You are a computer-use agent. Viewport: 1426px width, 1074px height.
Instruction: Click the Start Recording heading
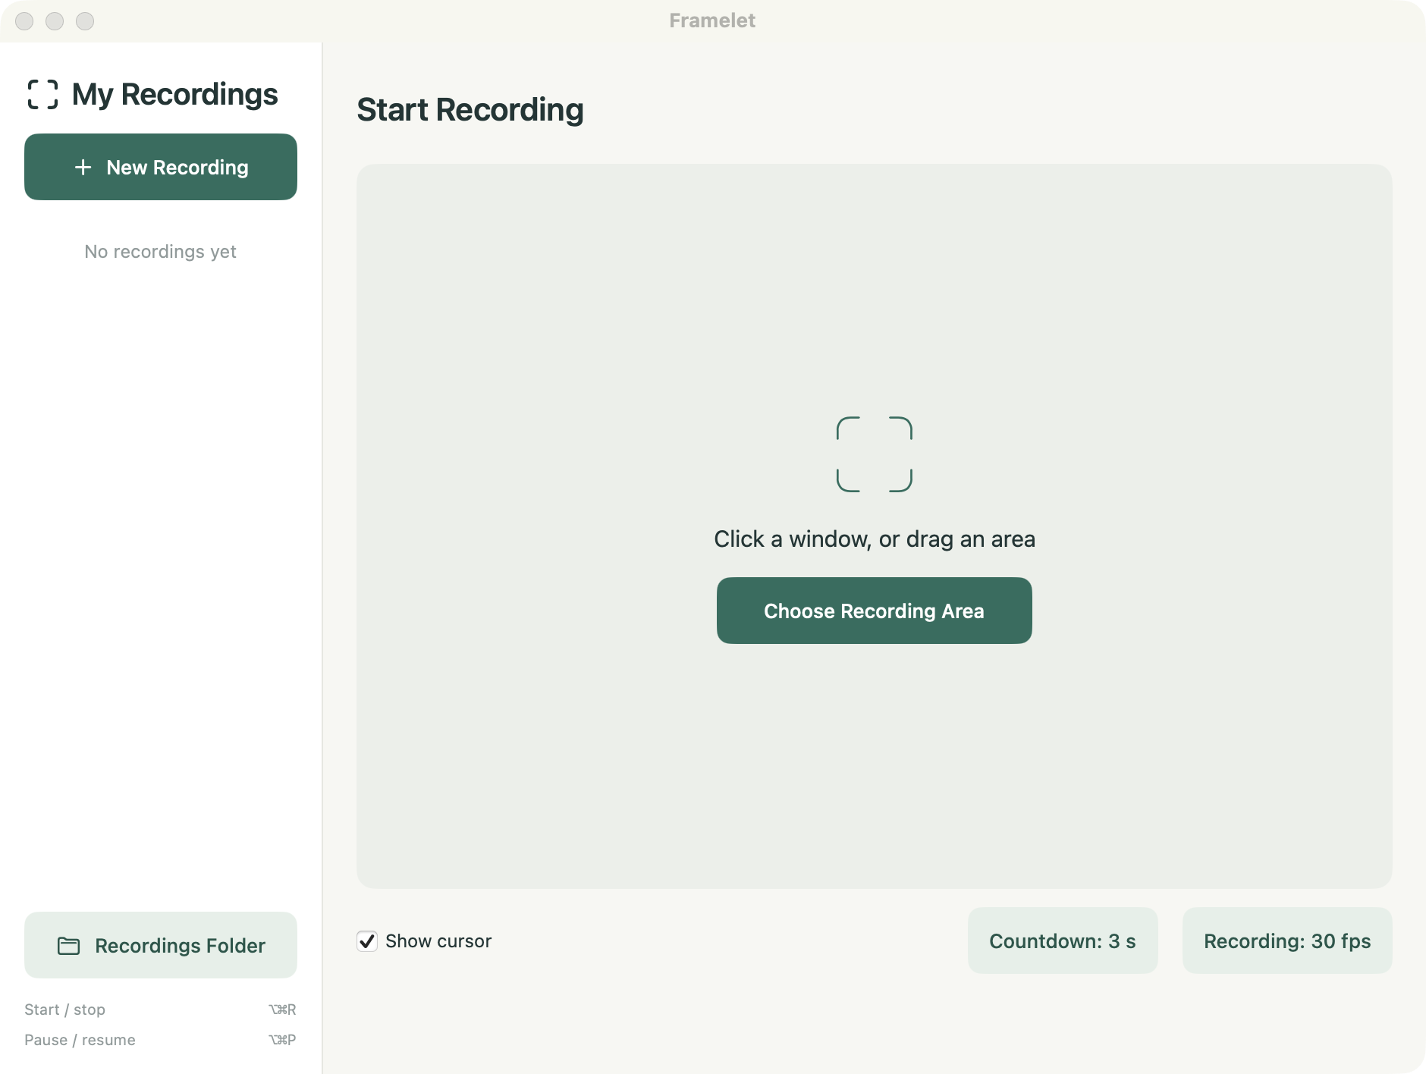coord(470,110)
